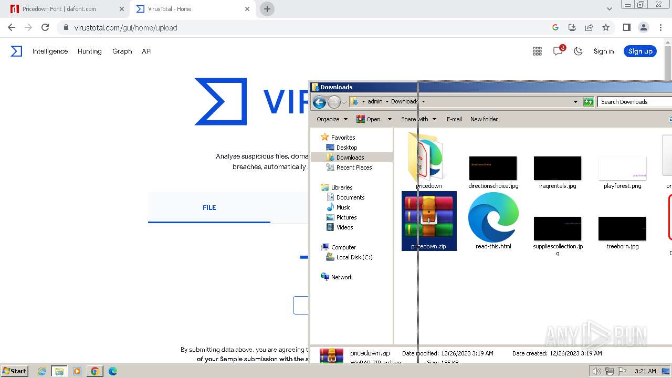Select read-this.html Edge file

coord(493,221)
